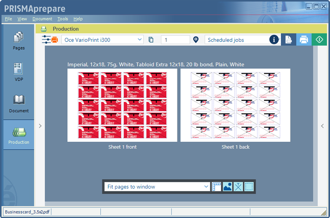Click the proof page document icon
Screen dimensions: 330x218
coord(288,40)
